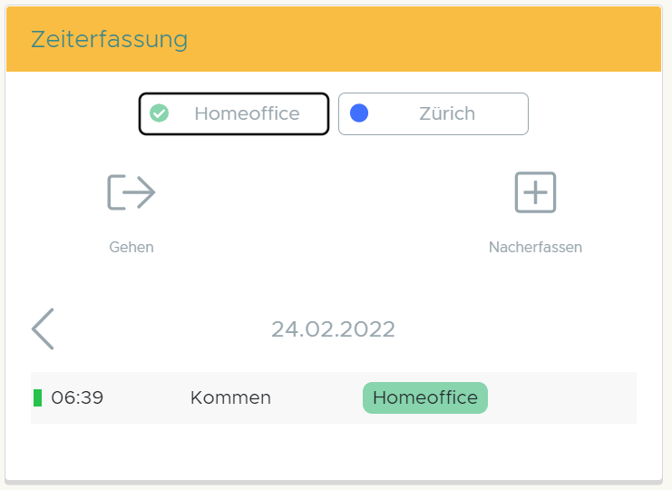Select the Homeoffice location toggle

point(233,113)
